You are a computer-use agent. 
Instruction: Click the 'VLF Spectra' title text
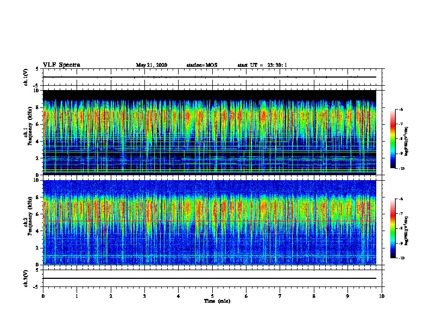(61, 65)
